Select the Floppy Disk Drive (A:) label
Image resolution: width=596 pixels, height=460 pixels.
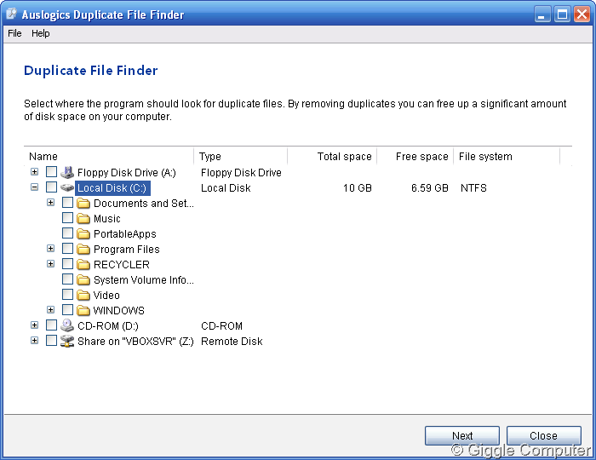pos(127,173)
